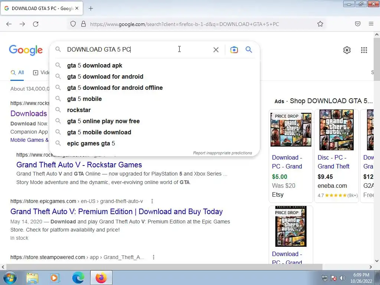
Task: Open Downloads result link from Rockstar
Action: (x=29, y=114)
